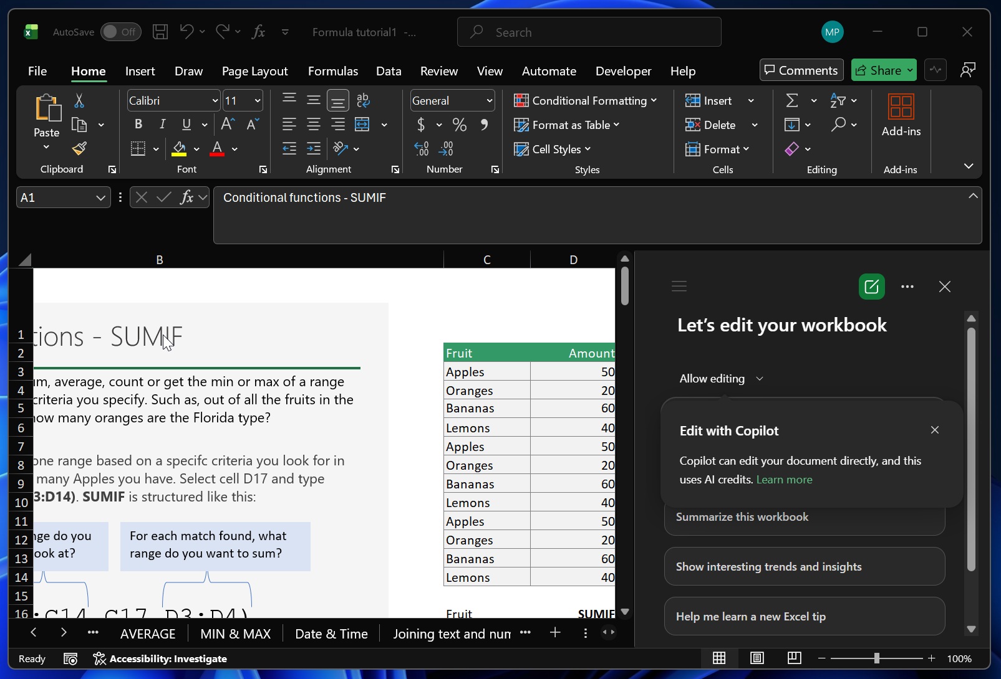Follow the Learn more link in Copilot
The width and height of the screenshot is (1001, 679).
[784, 480]
